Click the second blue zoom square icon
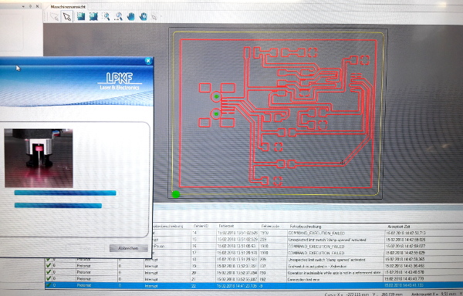The height and width of the screenshot is (296, 463). 93,16
